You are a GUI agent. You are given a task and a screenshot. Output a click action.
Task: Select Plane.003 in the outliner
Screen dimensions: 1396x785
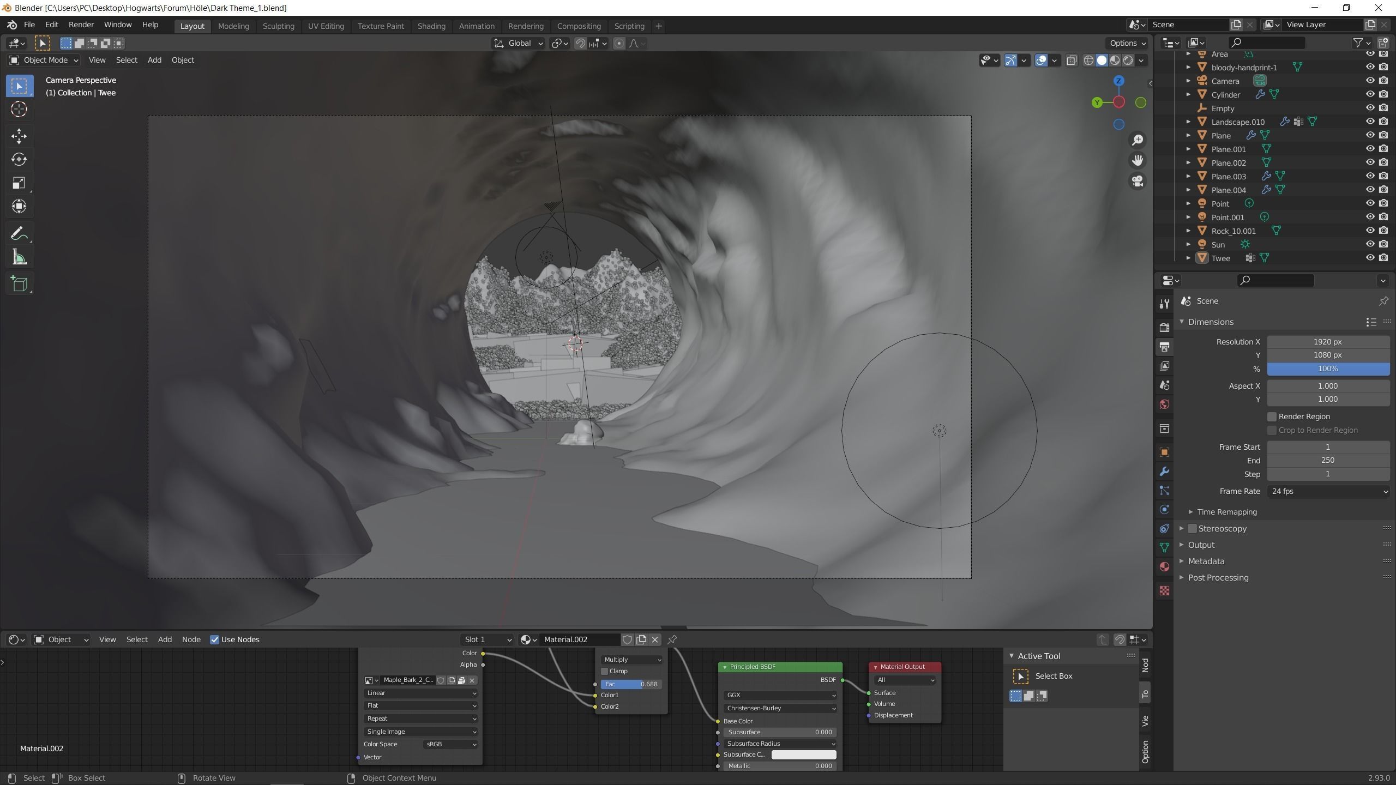1229,176
